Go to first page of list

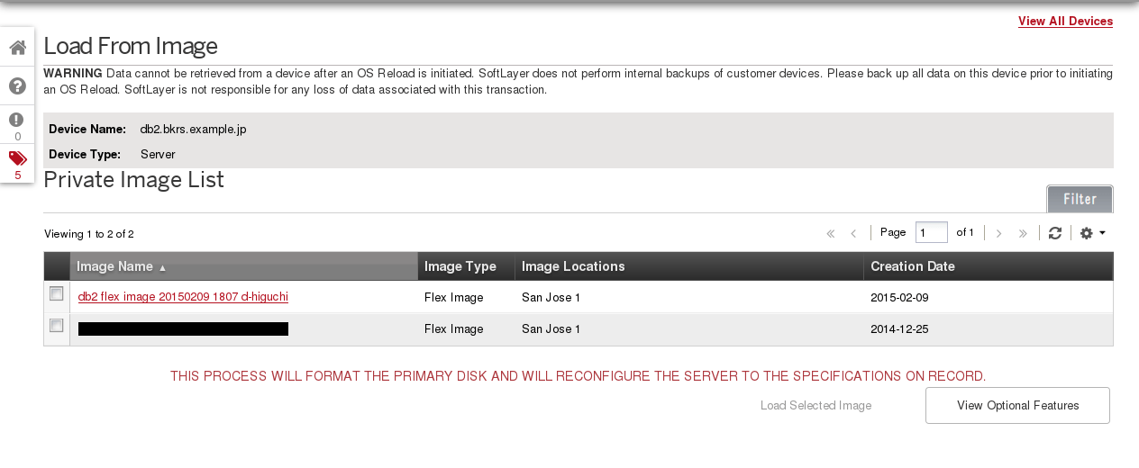coord(831,233)
